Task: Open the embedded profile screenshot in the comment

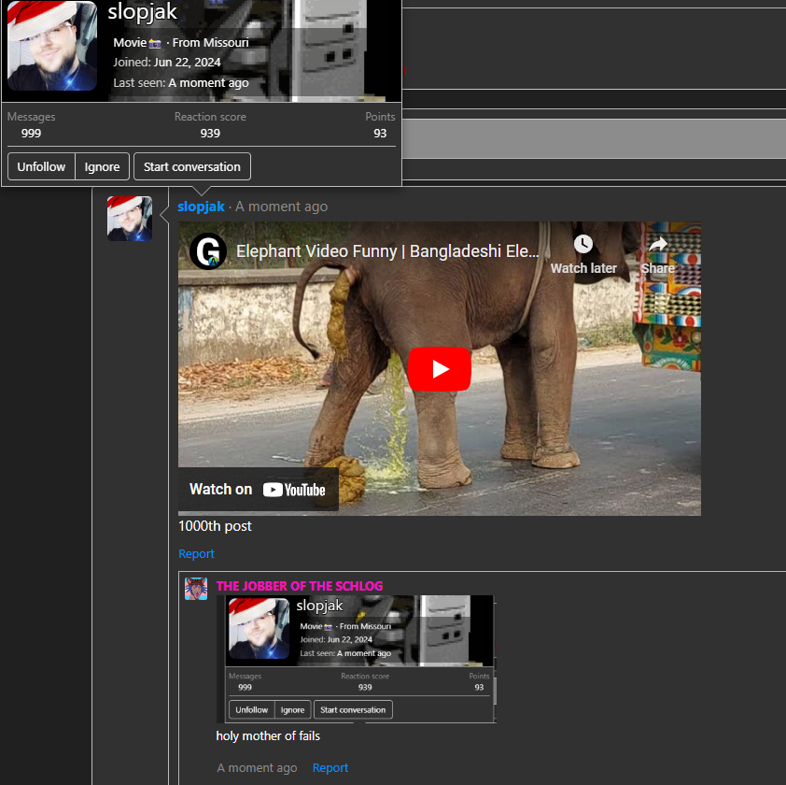Action: 357,659
